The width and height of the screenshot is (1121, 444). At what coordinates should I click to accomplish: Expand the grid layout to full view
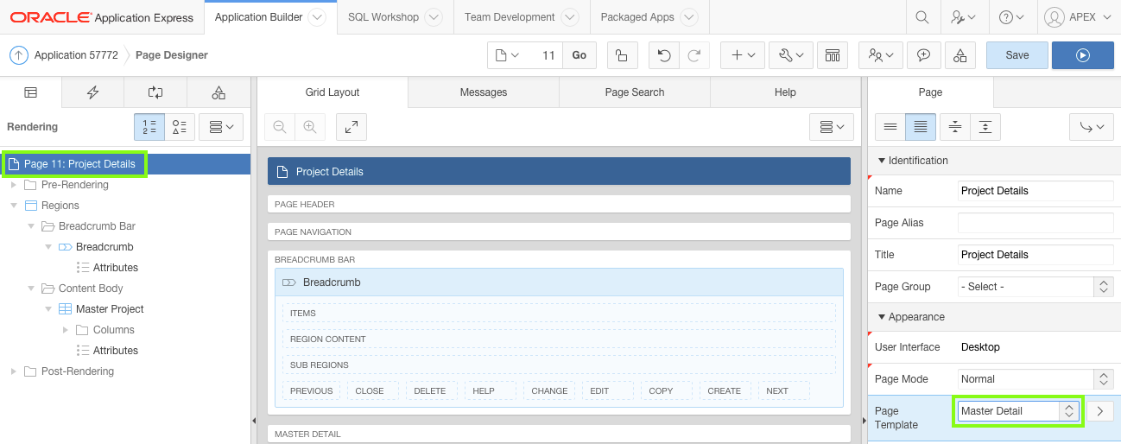351,127
